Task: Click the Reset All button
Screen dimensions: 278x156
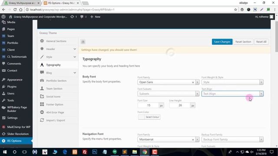Action: point(261,42)
